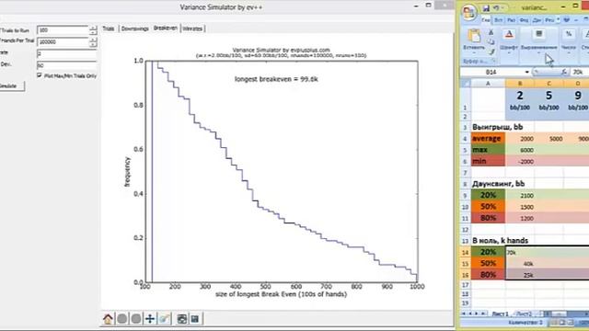Click the Paste (Вставить) clipboard icon
The image size is (589, 331).
[474, 36]
